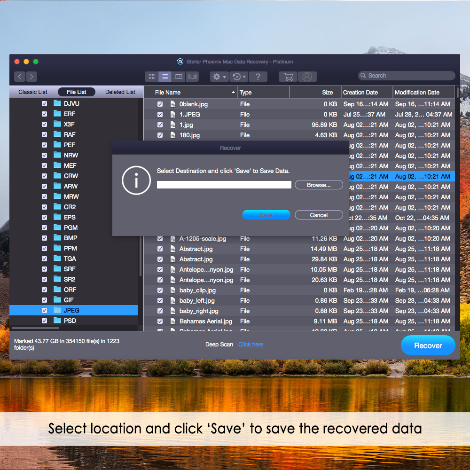Uncheck the JPEG folder checkbox
This screenshot has width=470, height=470.
click(44, 310)
